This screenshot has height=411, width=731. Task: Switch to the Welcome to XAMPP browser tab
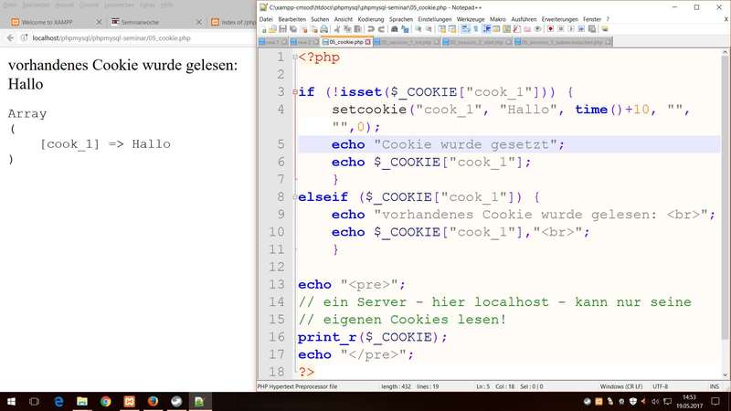44,22
